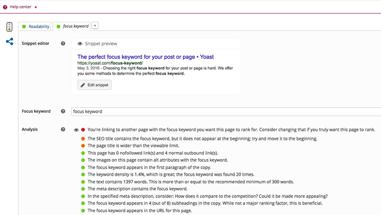Click the red bullet for linking warning

click(x=83, y=130)
